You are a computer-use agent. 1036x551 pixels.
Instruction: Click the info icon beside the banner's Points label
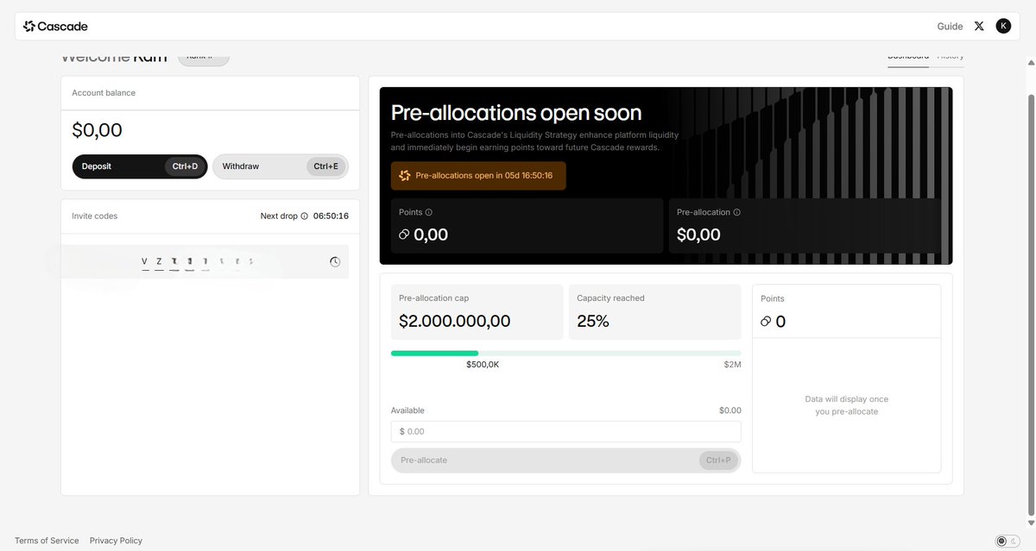[x=428, y=212]
